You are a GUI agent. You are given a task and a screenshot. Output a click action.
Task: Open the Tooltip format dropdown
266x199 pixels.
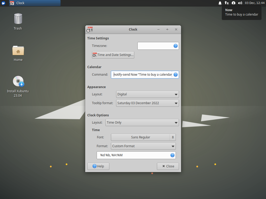pos(147,103)
